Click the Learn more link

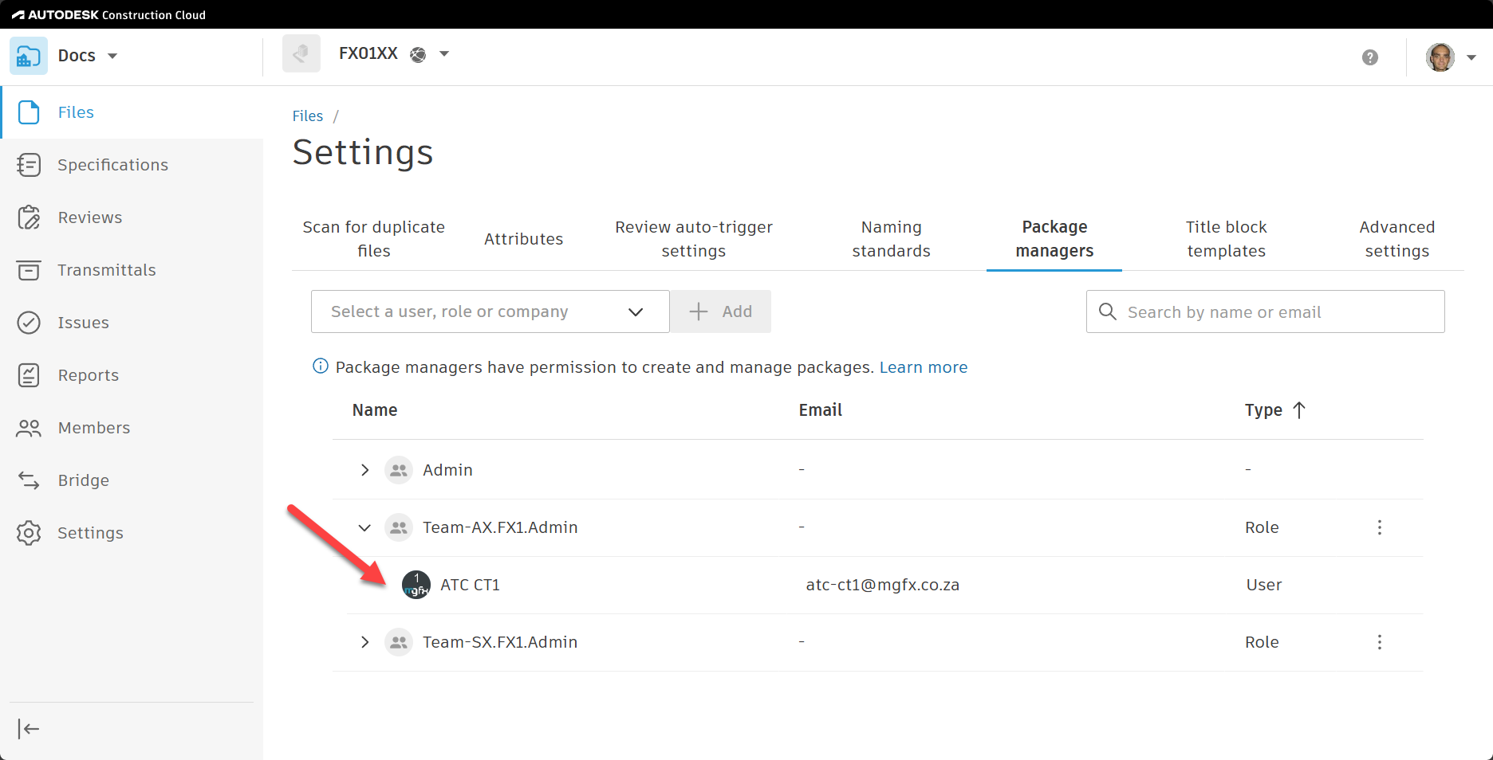924,367
